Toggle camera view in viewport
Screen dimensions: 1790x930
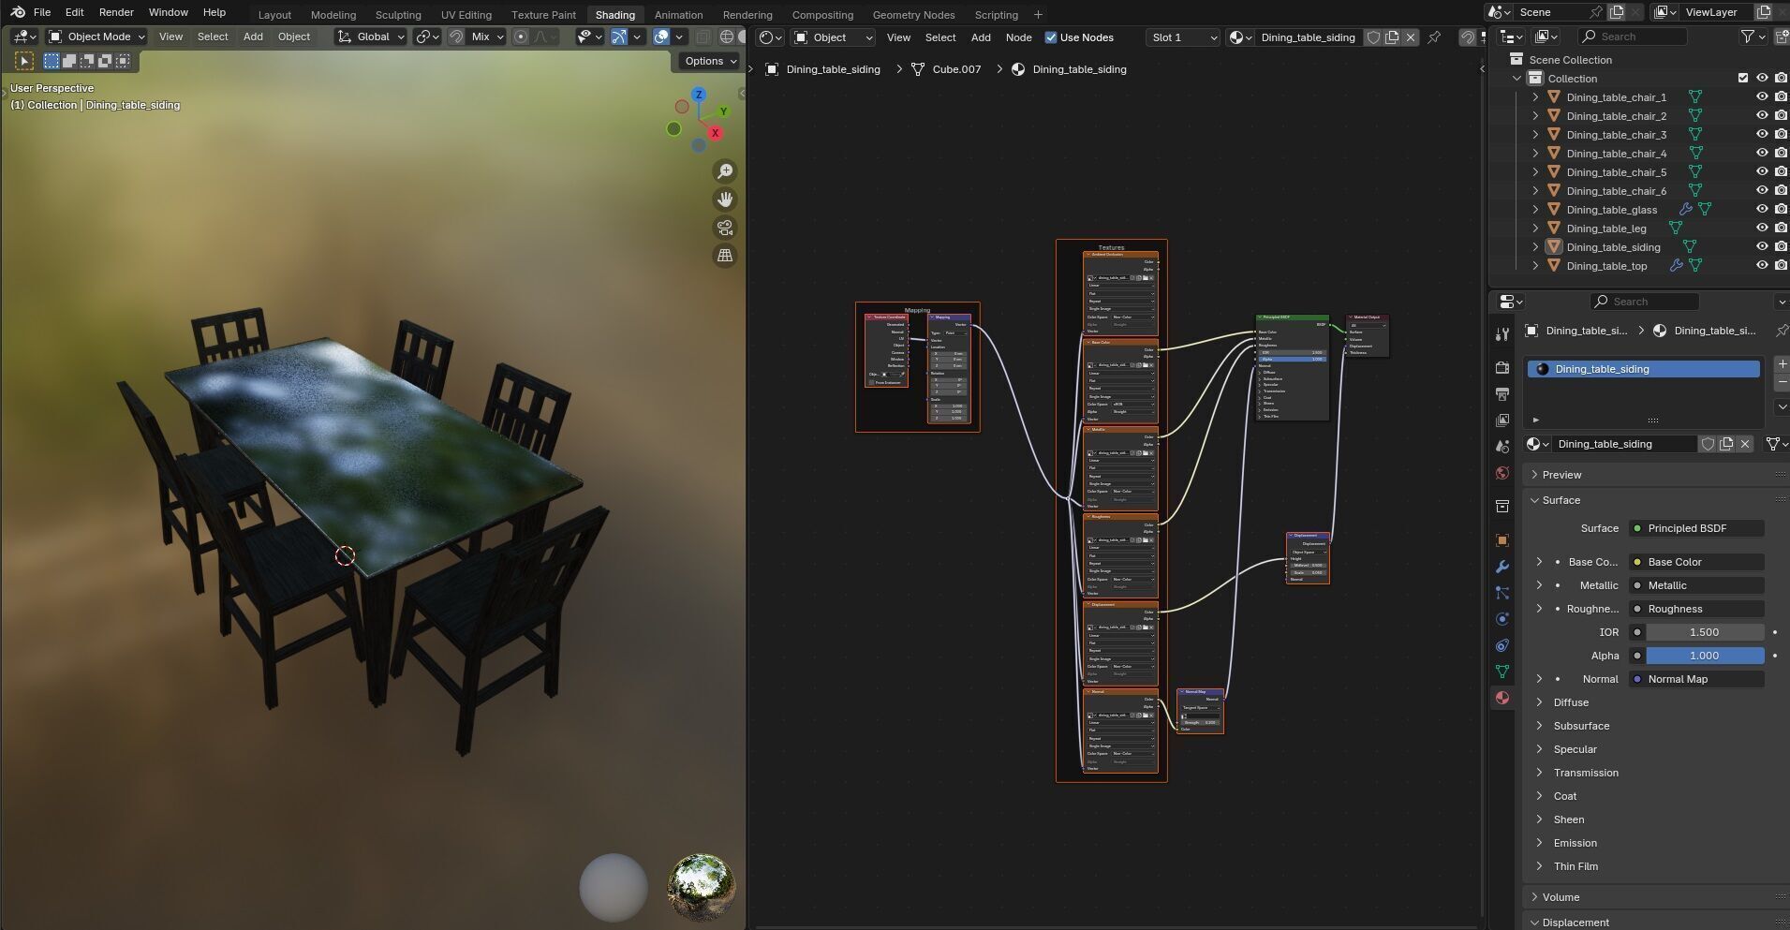pos(725,228)
